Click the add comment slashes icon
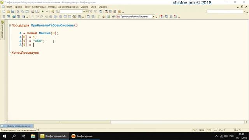The image size is (249, 140). point(98,16)
